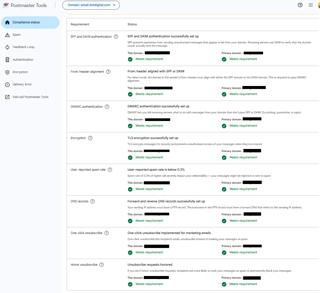Select Compliance status in the sidebar
Image resolution: width=320 pixels, height=293 pixels.
[x=30, y=22]
